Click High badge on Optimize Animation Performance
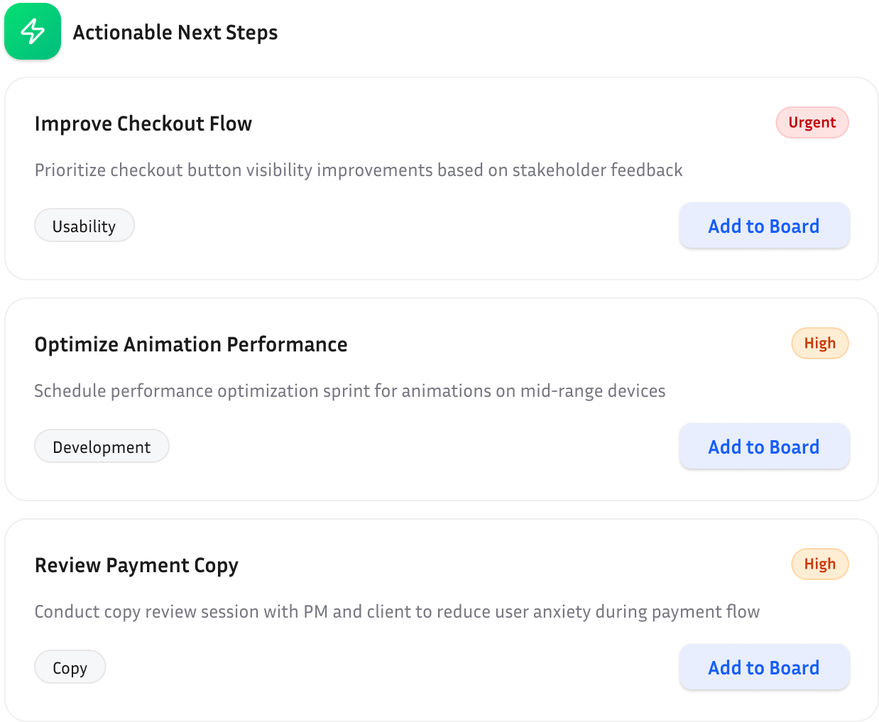The image size is (879, 722). pos(819,344)
